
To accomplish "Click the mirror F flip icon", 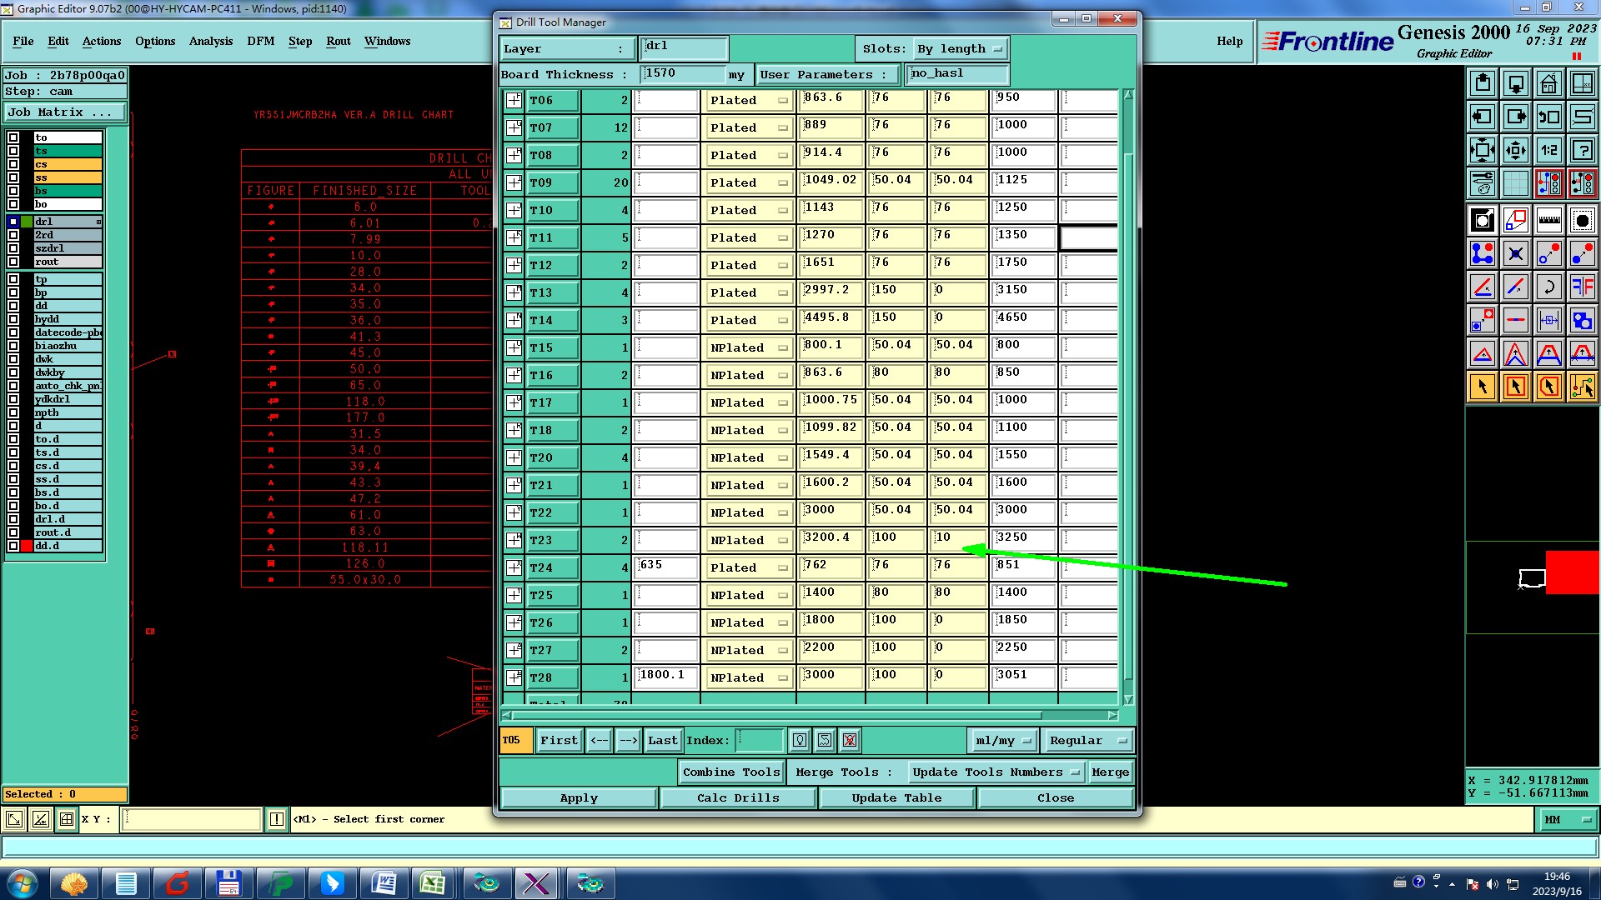I will pos(1582,287).
